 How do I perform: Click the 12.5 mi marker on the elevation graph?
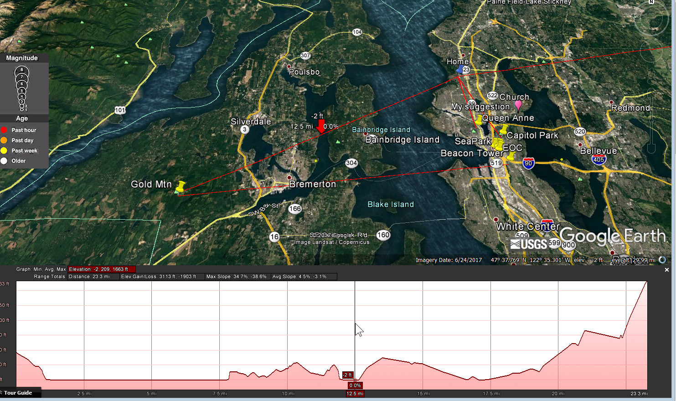(x=355, y=394)
